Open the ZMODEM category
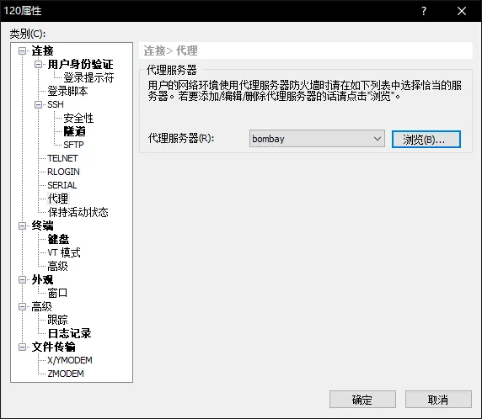Viewport: 482px width, 419px height. 66,374
